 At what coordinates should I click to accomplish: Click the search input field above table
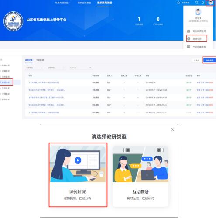pos(80,68)
